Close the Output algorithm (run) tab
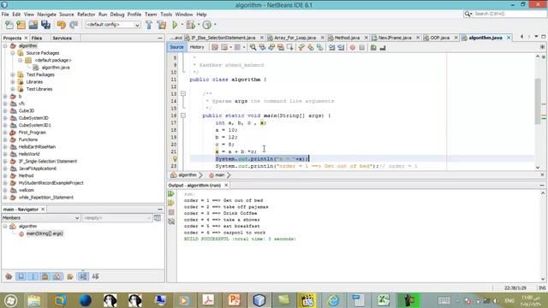The width and height of the screenshot is (548, 308). coord(226,185)
